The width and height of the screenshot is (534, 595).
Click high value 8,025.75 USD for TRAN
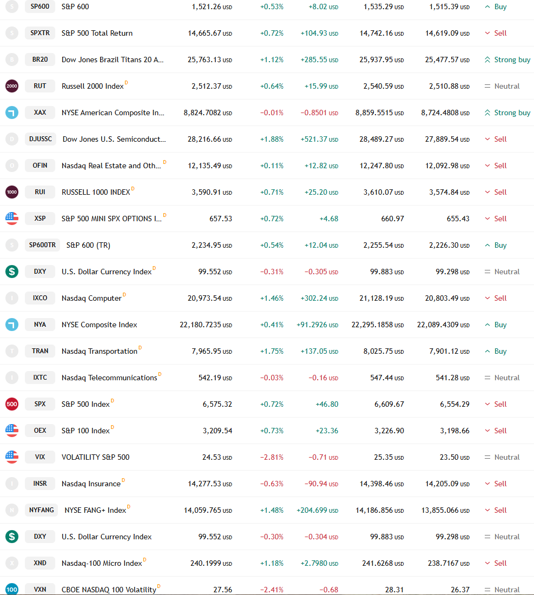point(384,352)
